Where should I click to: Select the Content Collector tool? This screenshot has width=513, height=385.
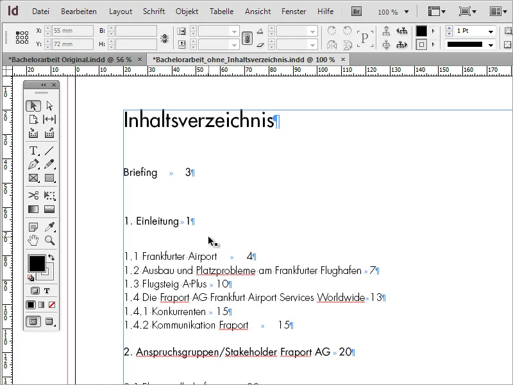(33, 133)
